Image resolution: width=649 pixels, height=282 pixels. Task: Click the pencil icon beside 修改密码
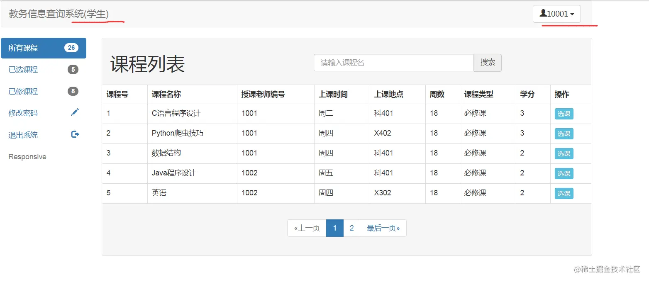tap(75, 112)
